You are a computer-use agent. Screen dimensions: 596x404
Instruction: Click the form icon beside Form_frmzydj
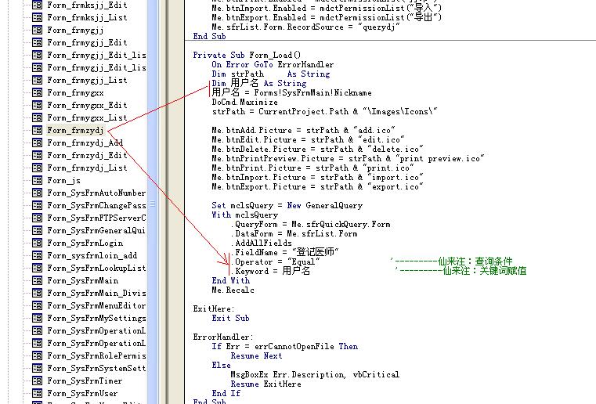(x=36, y=130)
